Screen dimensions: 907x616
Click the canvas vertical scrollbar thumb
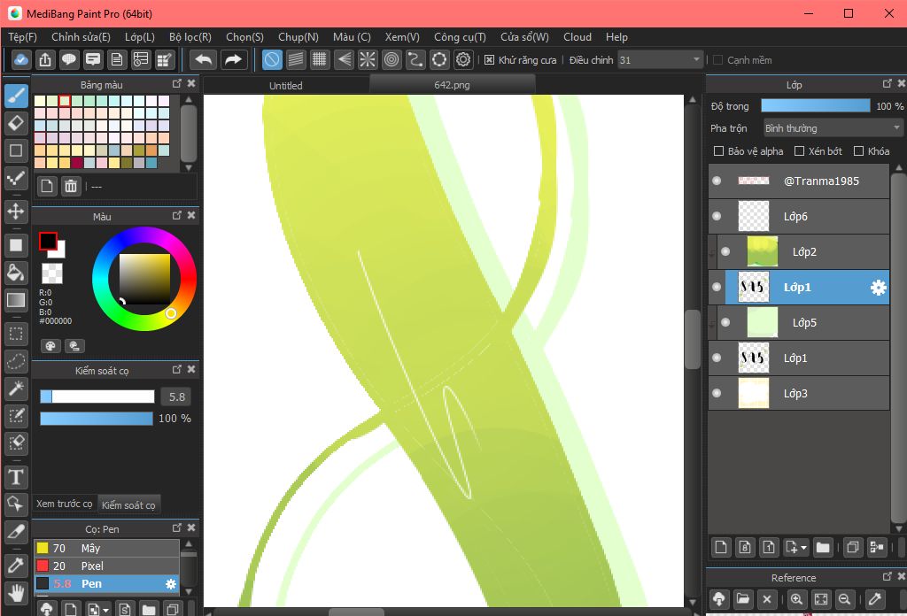coord(693,339)
